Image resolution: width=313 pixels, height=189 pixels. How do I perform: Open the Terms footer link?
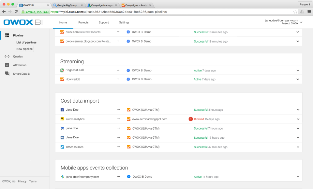click(33, 181)
